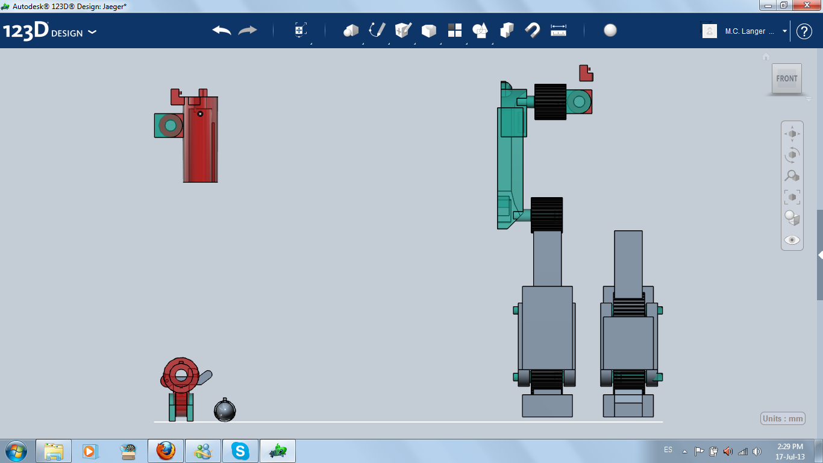
Task: Click the FRONT face of view cube
Action: (x=787, y=78)
